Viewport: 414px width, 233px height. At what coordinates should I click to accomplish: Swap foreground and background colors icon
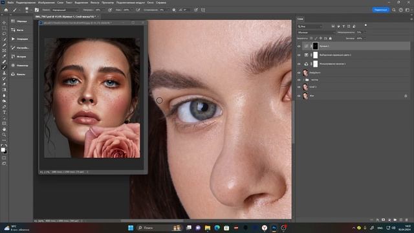[6, 146]
